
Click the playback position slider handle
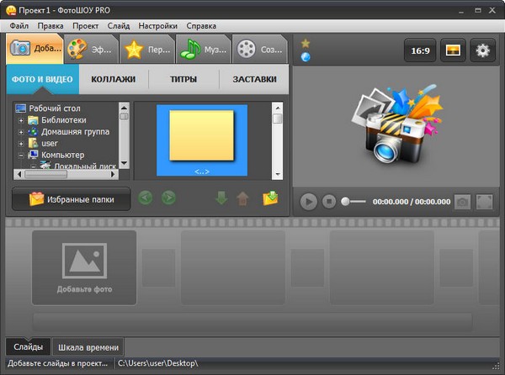[x=345, y=202]
